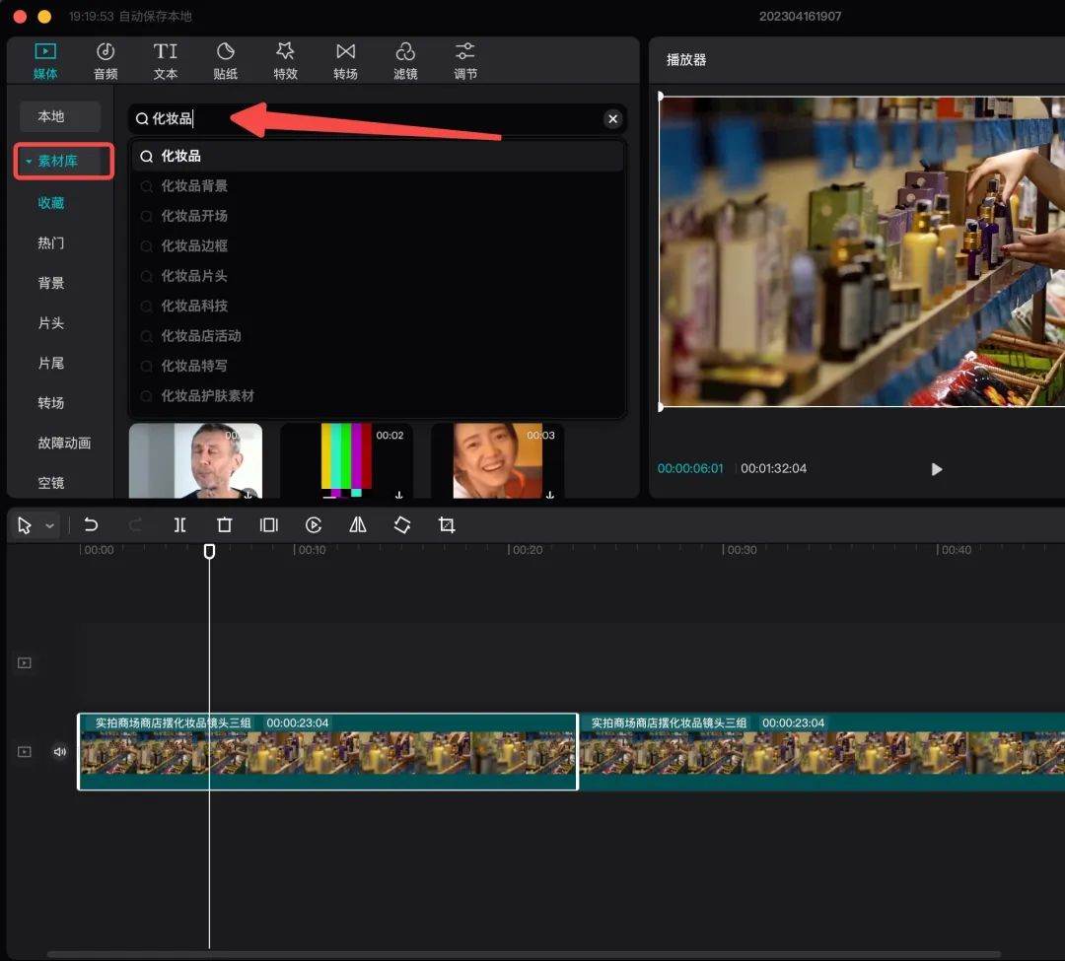
Task: Select the laughing woman clip thumbnail
Action: pos(497,461)
